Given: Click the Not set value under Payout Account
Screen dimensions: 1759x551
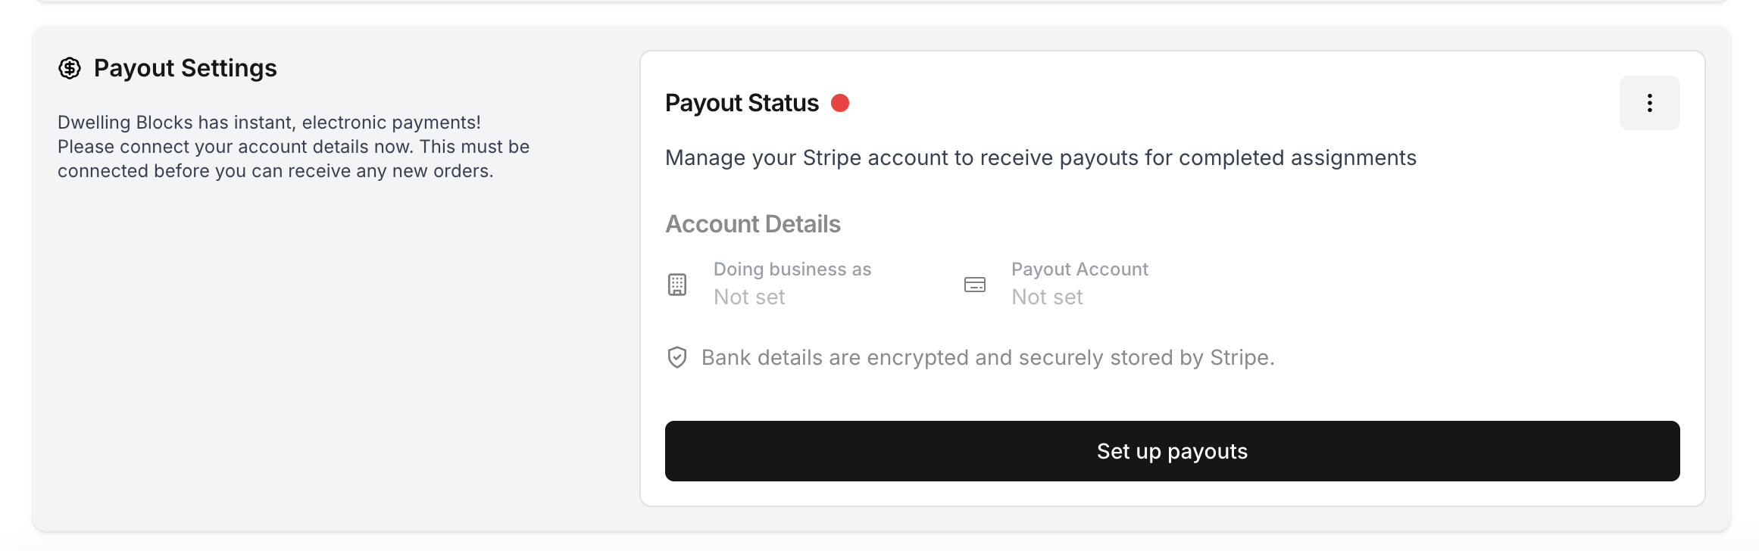Looking at the screenshot, I should (1047, 297).
